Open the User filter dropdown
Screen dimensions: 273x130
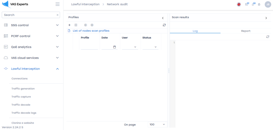[x=130, y=47]
